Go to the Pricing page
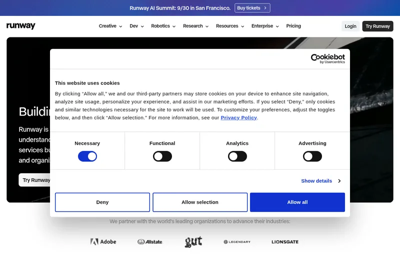 click(x=293, y=26)
